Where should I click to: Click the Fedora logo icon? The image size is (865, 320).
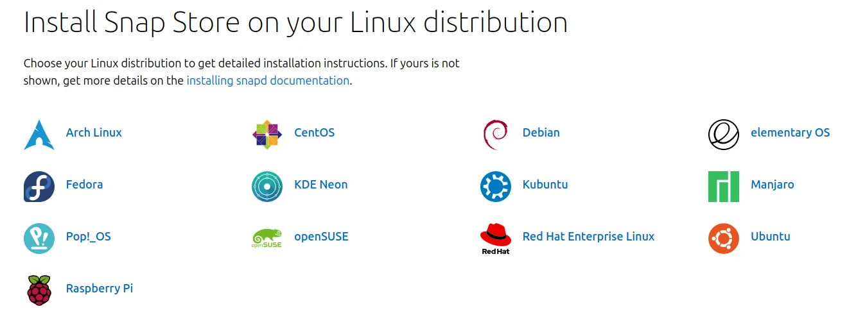pos(39,187)
